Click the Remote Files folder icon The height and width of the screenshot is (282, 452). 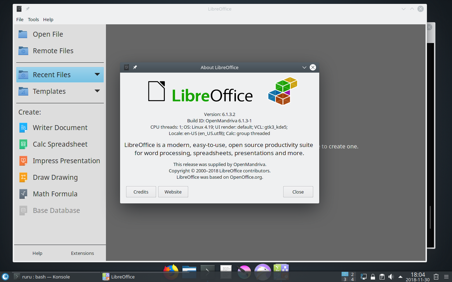pyautogui.click(x=23, y=51)
